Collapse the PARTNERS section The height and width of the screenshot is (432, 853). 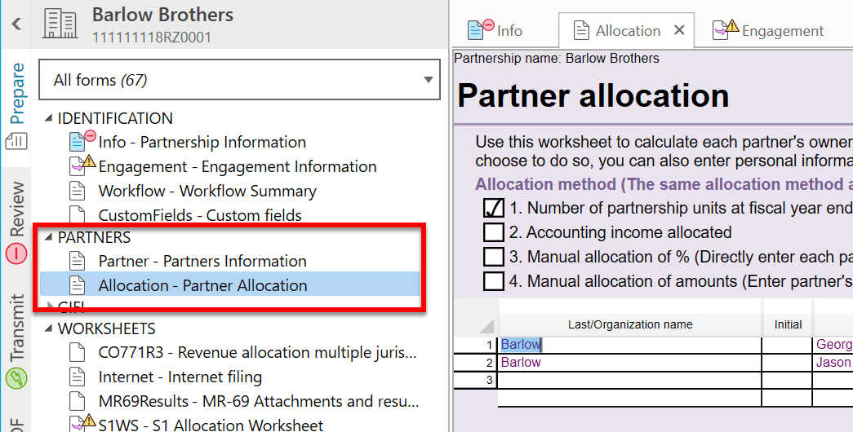pyautogui.click(x=49, y=237)
